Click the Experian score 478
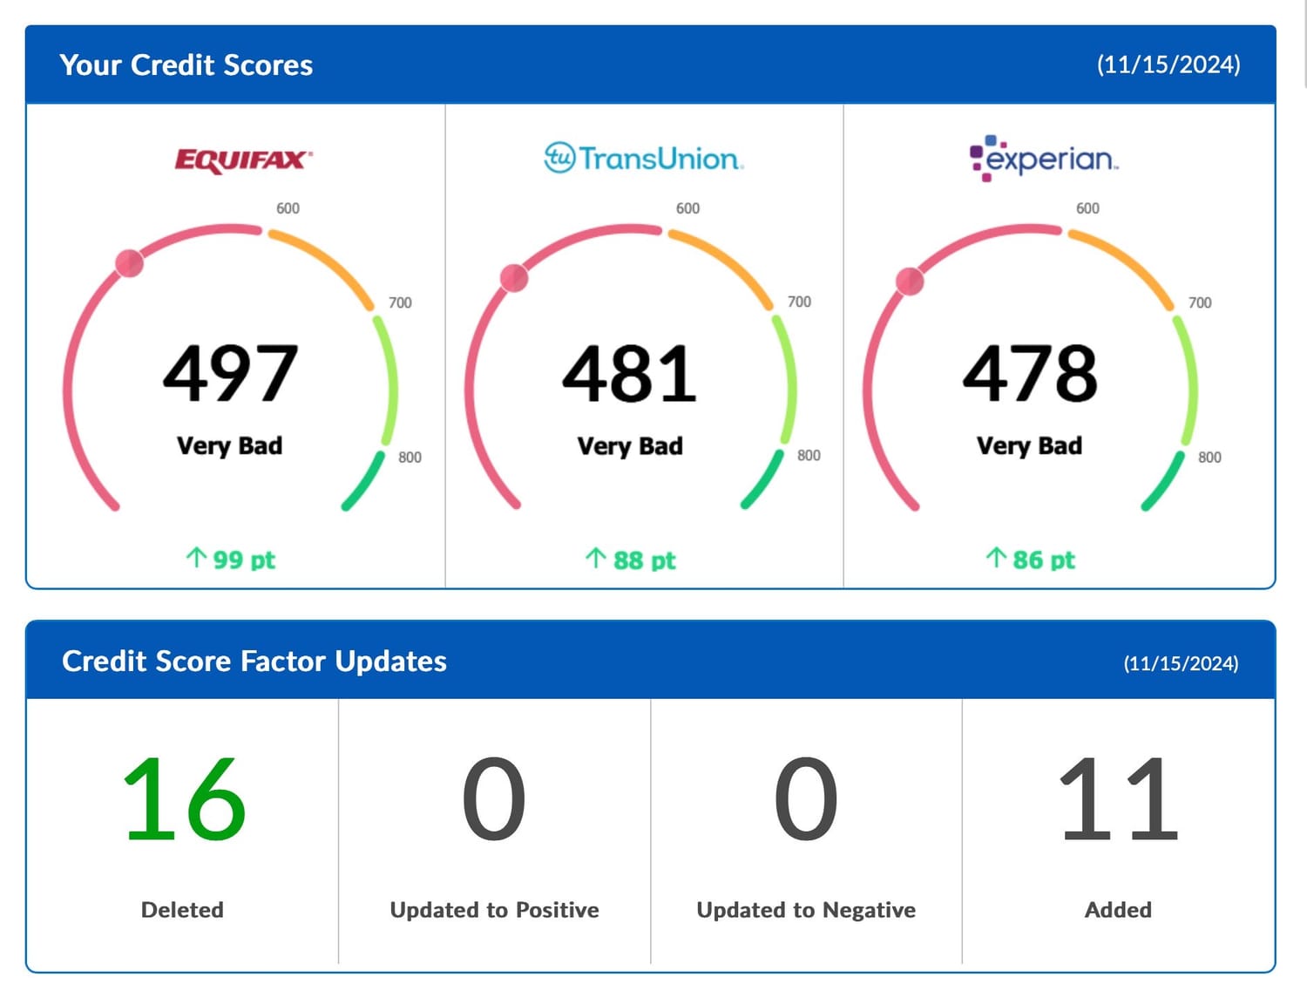The width and height of the screenshot is (1307, 991). tap(1029, 374)
